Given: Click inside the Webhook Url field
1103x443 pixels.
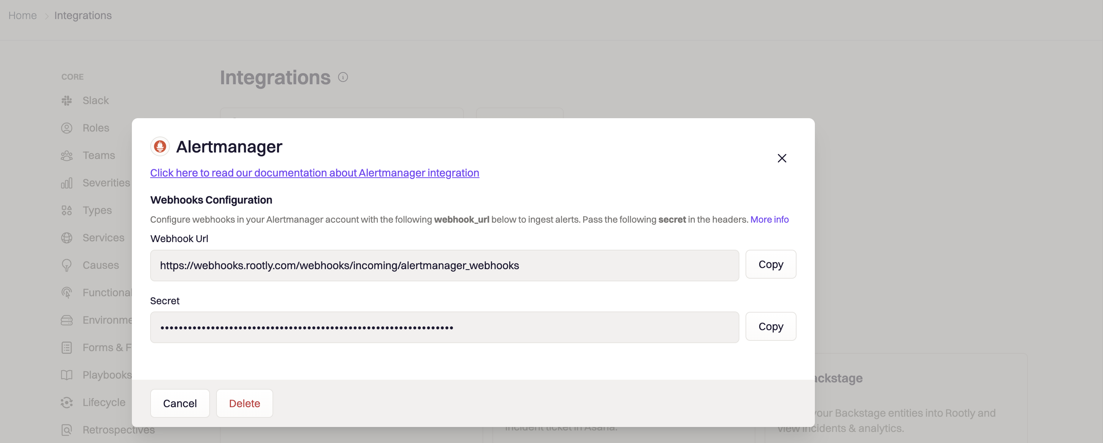Looking at the screenshot, I should [444, 266].
